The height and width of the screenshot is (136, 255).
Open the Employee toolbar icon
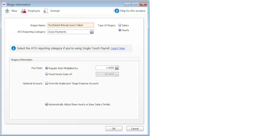[23, 11]
